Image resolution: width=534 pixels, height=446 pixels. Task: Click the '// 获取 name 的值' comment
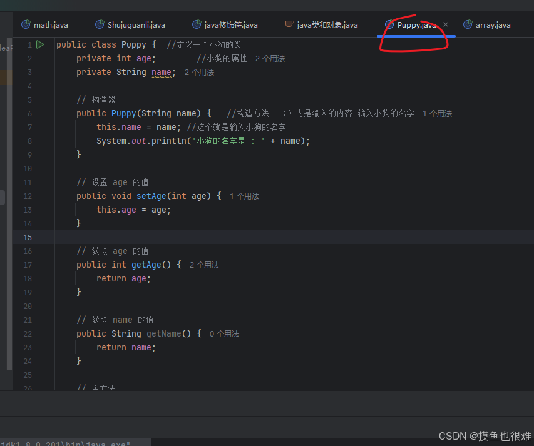[x=115, y=320]
